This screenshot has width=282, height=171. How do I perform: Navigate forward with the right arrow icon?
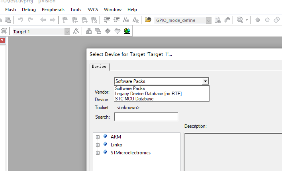(x=52, y=20)
